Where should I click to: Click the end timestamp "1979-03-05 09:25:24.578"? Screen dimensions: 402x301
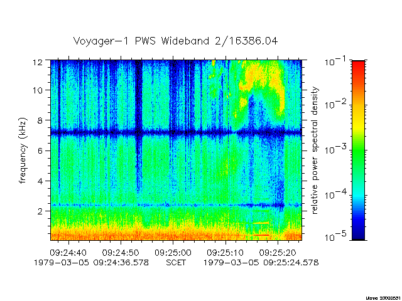coord(261,263)
